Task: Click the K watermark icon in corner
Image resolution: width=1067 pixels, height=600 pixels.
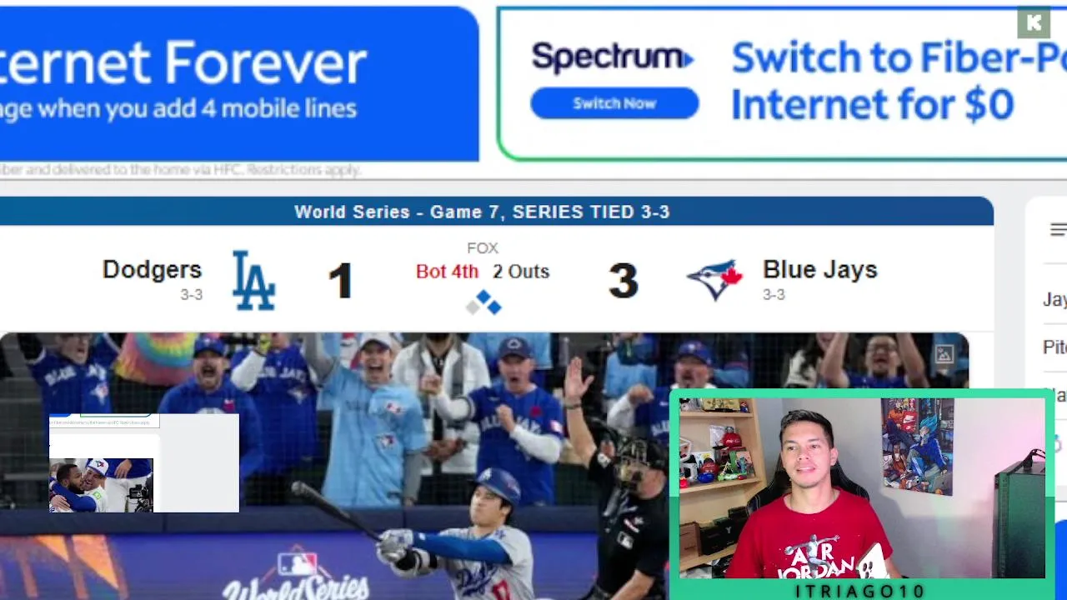Action: (1034, 23)
